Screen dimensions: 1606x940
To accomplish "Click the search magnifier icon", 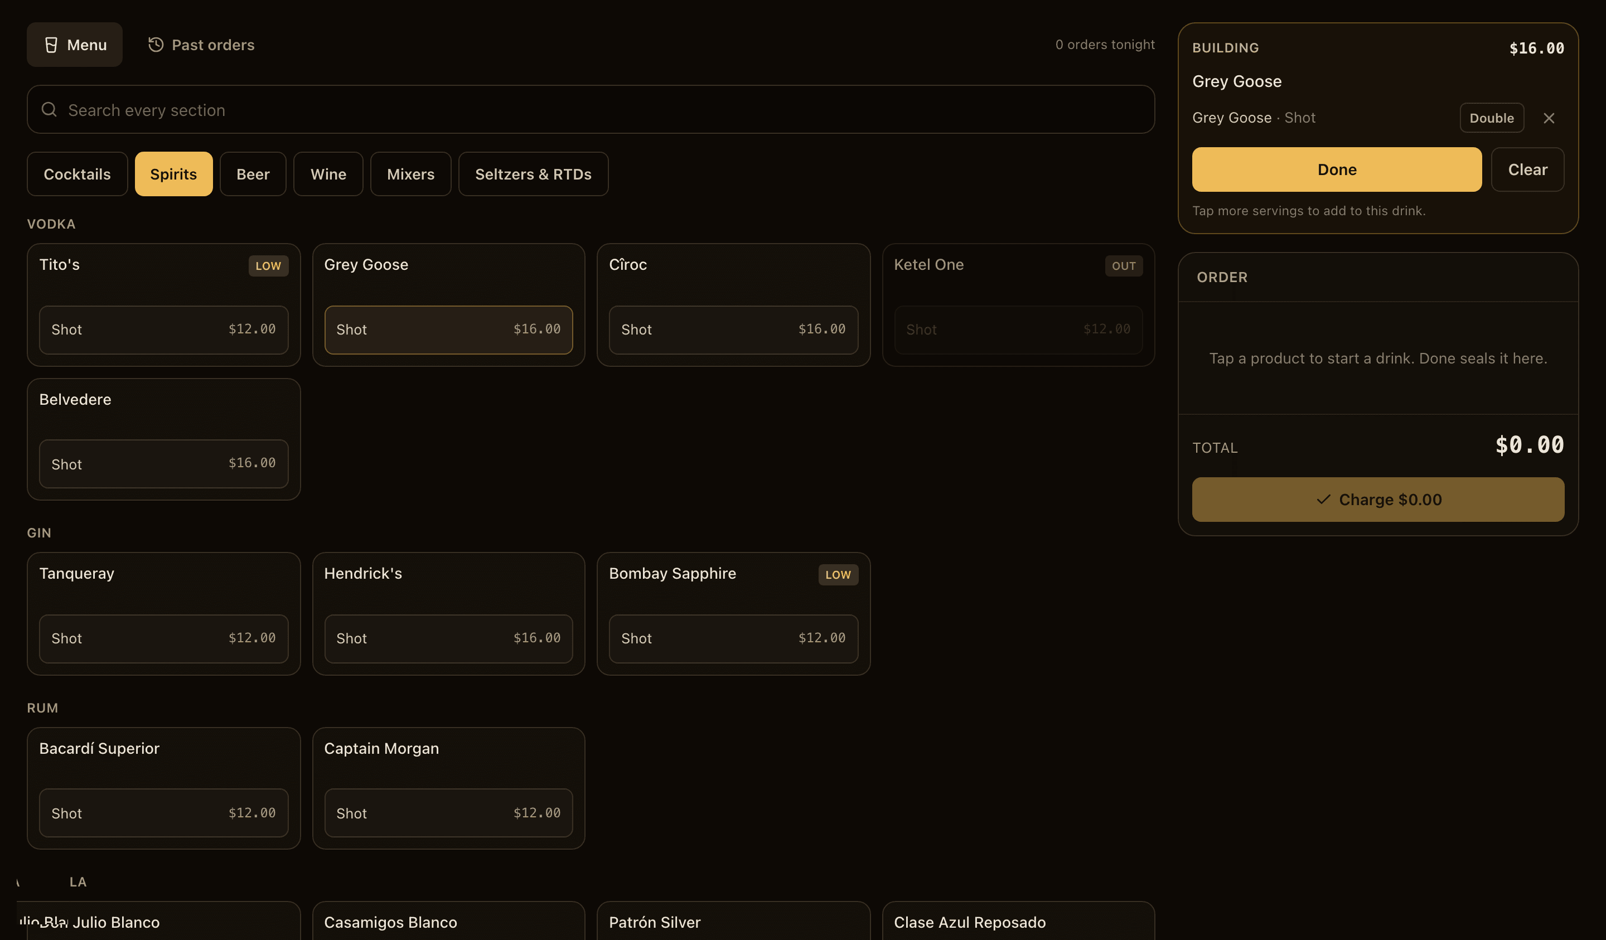I will click(49, 110).
